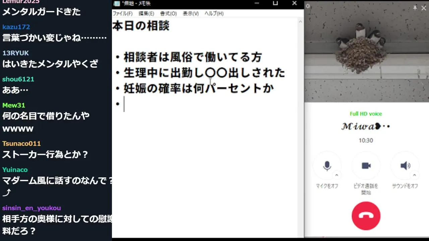
Task: Click chat username sinsin_en_youkou
Action: [32, 208]
